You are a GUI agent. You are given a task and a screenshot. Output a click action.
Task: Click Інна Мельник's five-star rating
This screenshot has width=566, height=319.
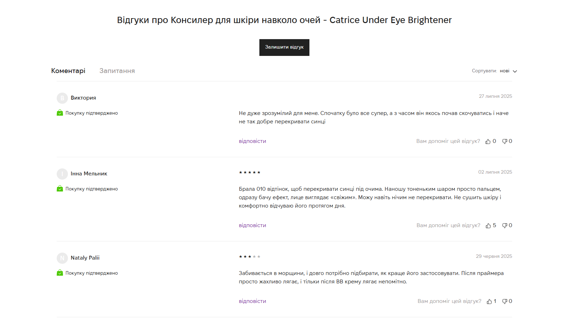[250, 173]
